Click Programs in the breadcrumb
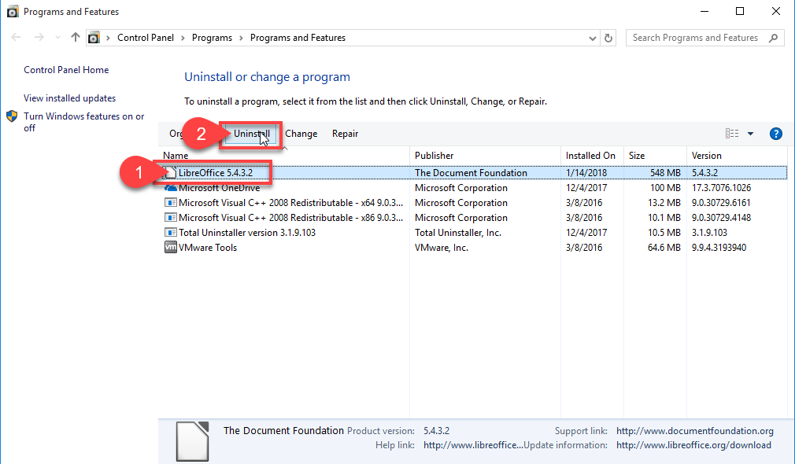The height and width of the screenshot is (464, 795). (x=212, y=38)
